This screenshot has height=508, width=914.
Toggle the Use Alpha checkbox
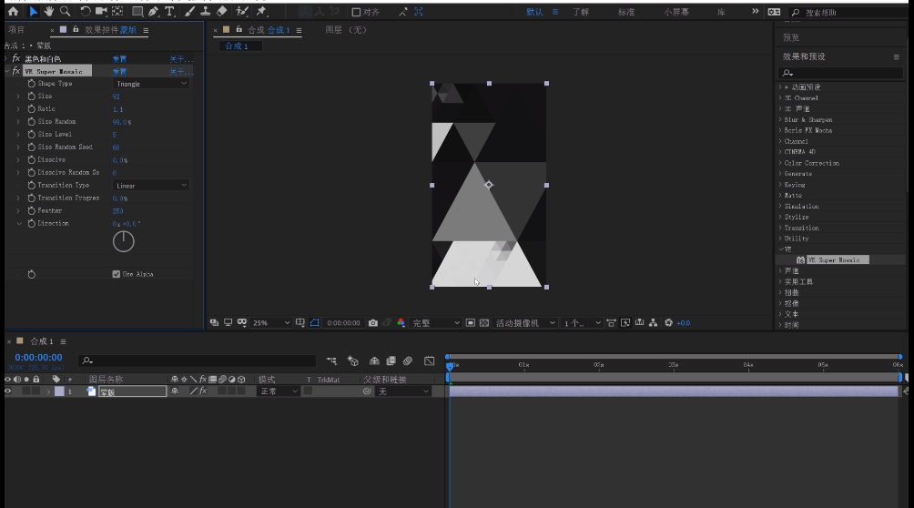pyautogui.click(x=117, y=274)
